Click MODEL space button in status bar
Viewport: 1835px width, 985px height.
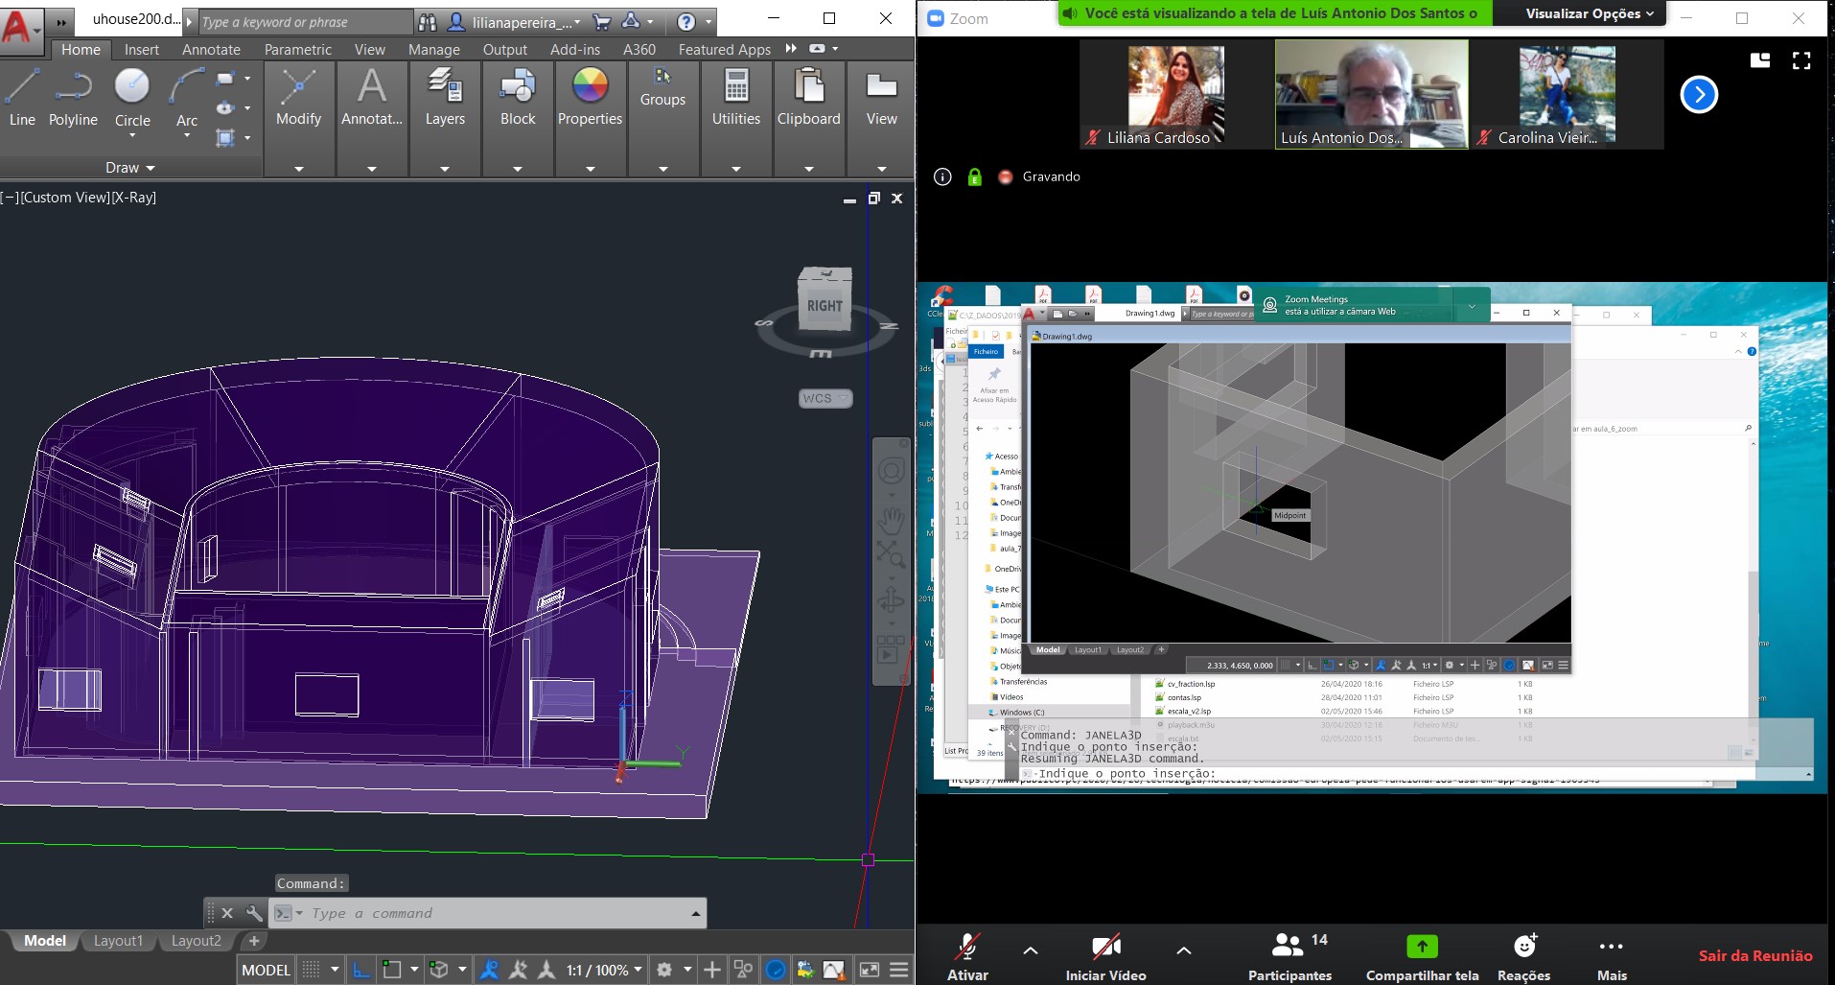coord(266,970)
